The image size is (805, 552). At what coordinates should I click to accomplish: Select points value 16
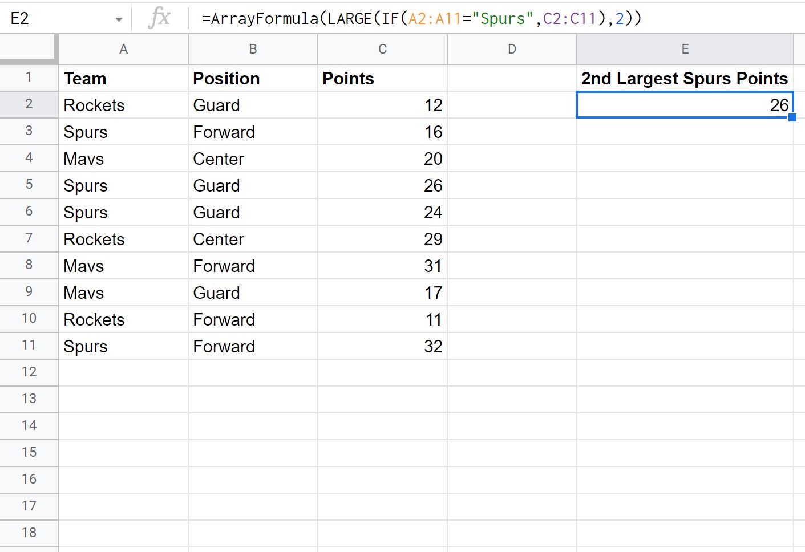point(383,132)
